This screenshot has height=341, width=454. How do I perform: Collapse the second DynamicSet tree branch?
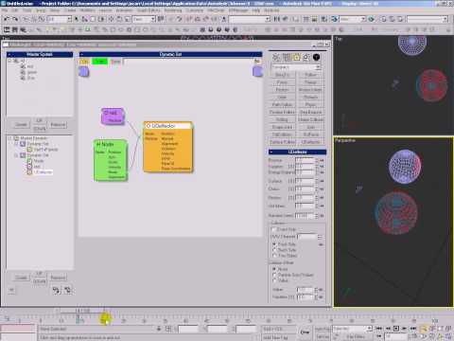coord(16,155)
